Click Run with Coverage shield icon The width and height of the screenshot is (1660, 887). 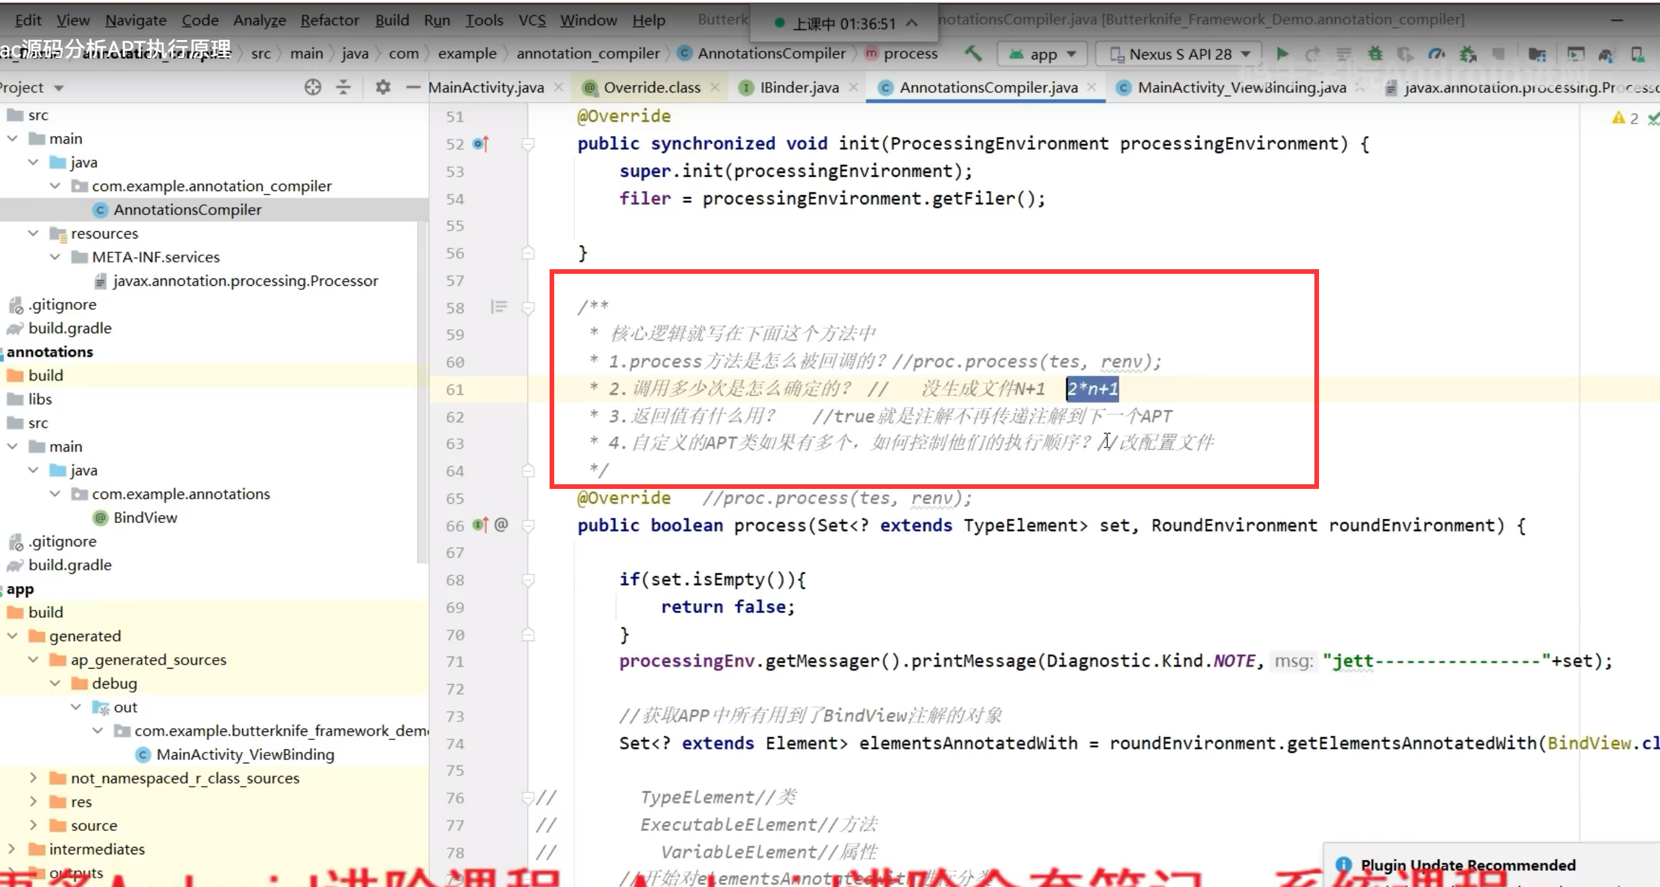coord(1405,53)
